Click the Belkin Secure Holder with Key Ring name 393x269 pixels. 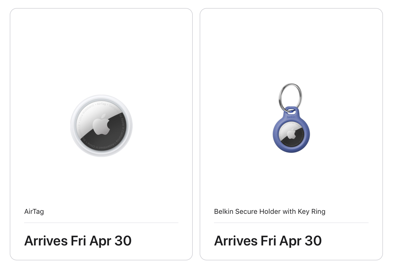(x=269, y=212)
